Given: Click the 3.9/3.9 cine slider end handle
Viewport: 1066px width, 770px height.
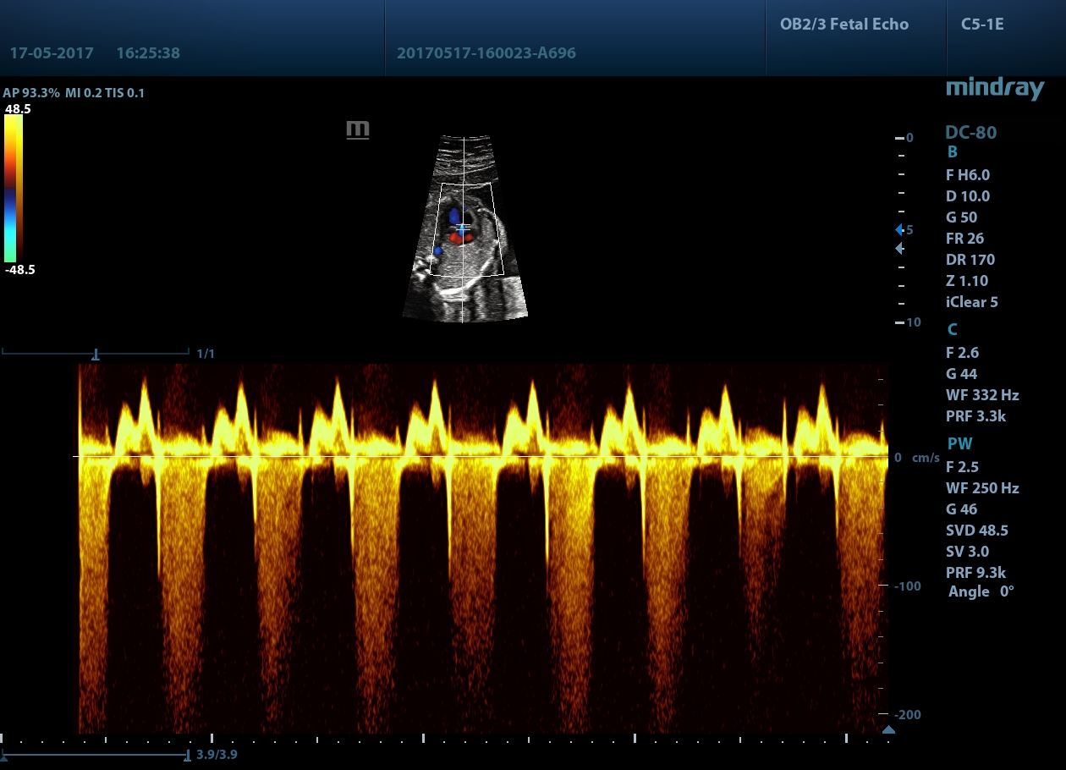Looking at the screenshot, I should tap(188, 754).
